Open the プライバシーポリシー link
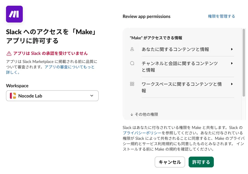248x174 pixels. 142,133
